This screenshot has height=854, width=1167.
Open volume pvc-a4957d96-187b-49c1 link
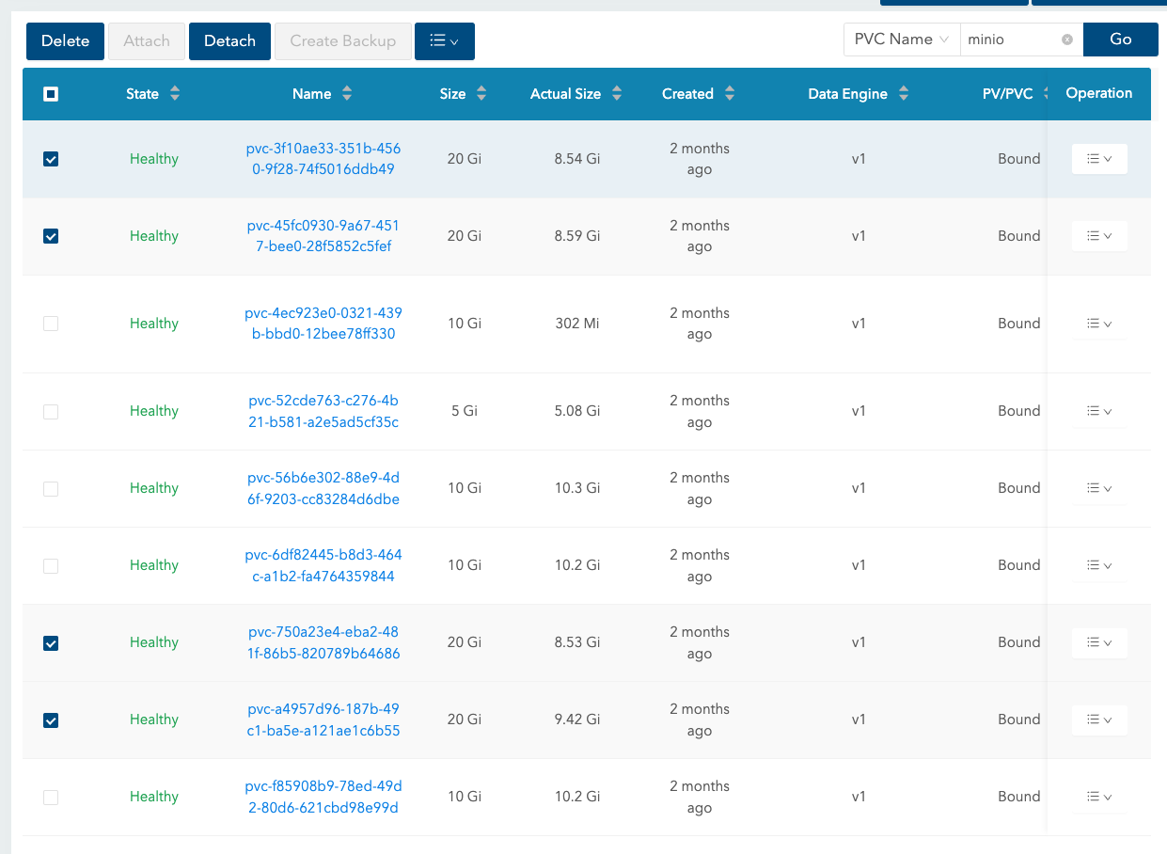point(323,720)
